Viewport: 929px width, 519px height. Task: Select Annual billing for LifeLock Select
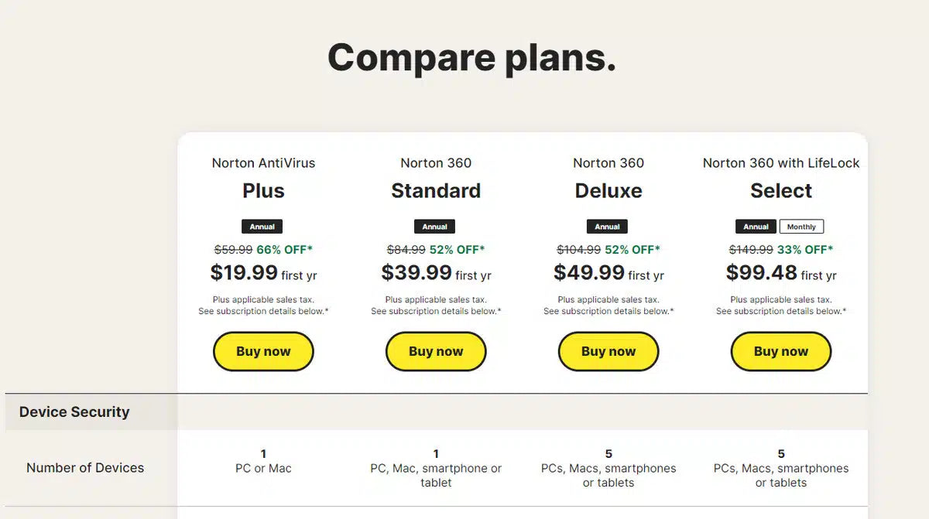coord(756,227)
